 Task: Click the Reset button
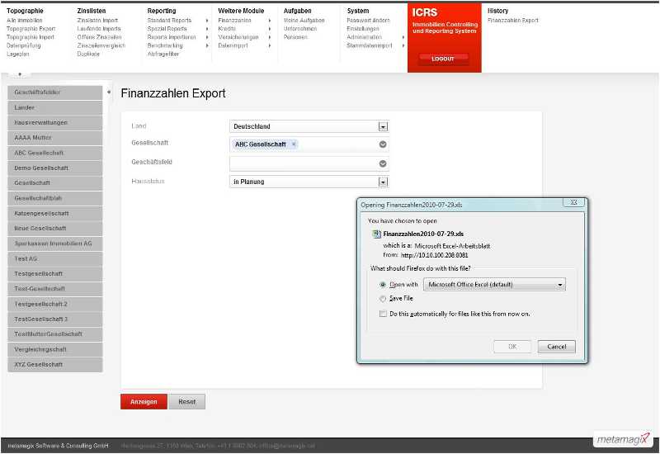click(x=187, y=402)
